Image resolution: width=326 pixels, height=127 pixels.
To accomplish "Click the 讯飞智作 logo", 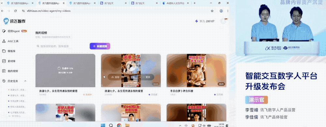I will pos(14,21).
